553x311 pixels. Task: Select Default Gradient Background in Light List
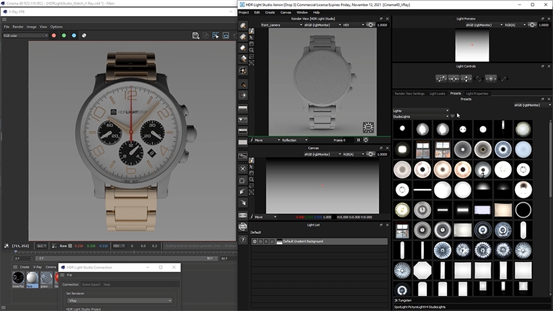coord(319,242)
